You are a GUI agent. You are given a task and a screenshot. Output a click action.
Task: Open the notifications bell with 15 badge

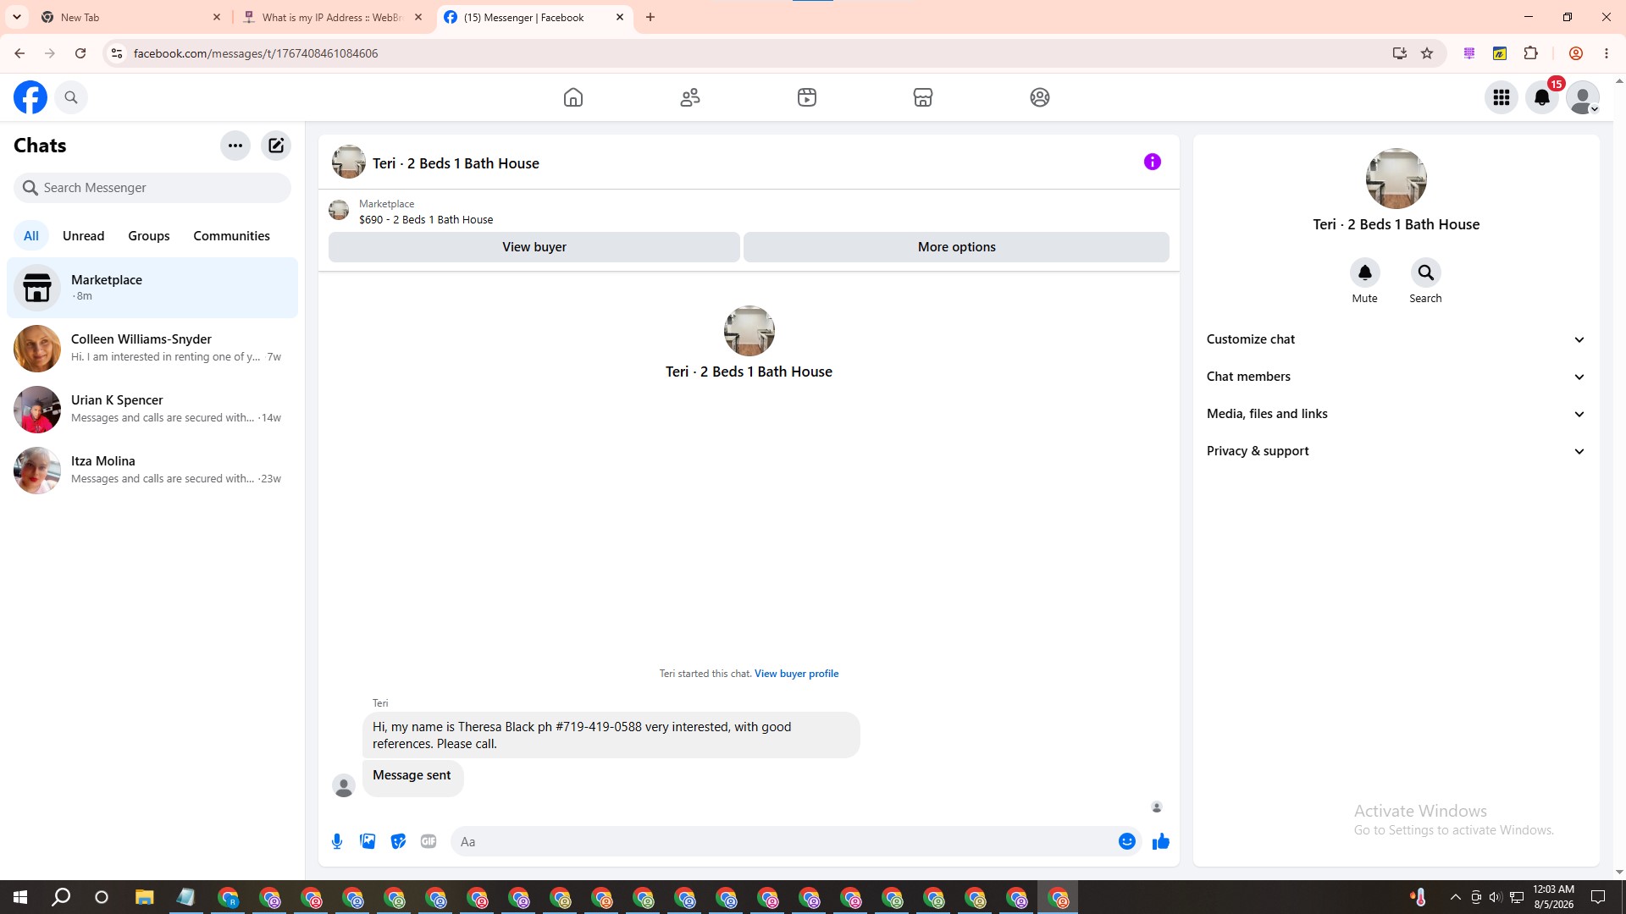click(1542, 97)
